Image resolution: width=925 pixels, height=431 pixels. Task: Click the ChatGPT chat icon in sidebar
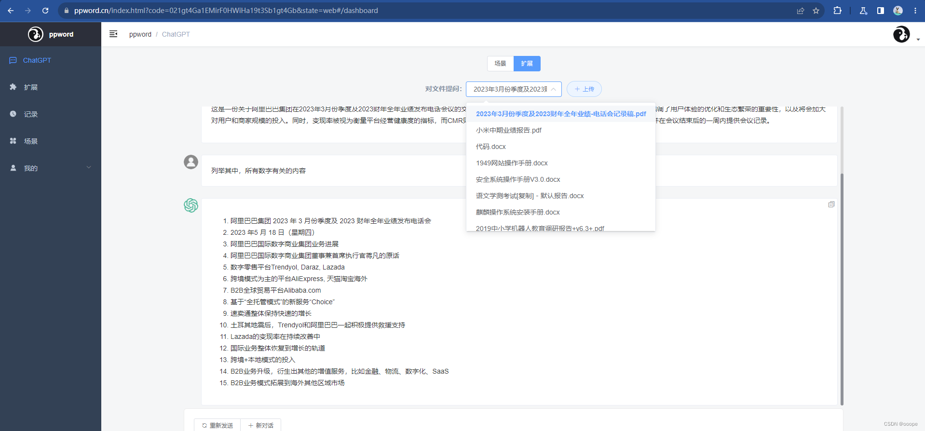13,60
